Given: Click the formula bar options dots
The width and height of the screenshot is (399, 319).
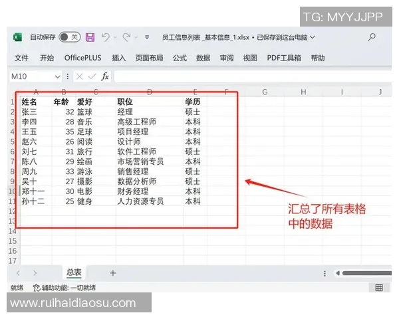Looking at the screenshot, I should (x=67, y=76).
